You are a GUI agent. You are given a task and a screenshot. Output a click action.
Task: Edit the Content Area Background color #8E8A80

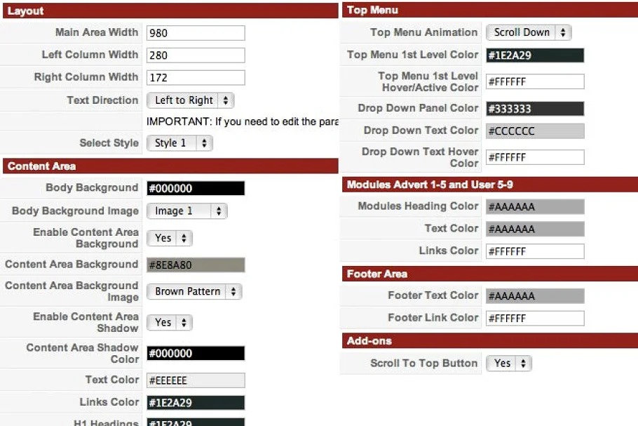(195, 265)
